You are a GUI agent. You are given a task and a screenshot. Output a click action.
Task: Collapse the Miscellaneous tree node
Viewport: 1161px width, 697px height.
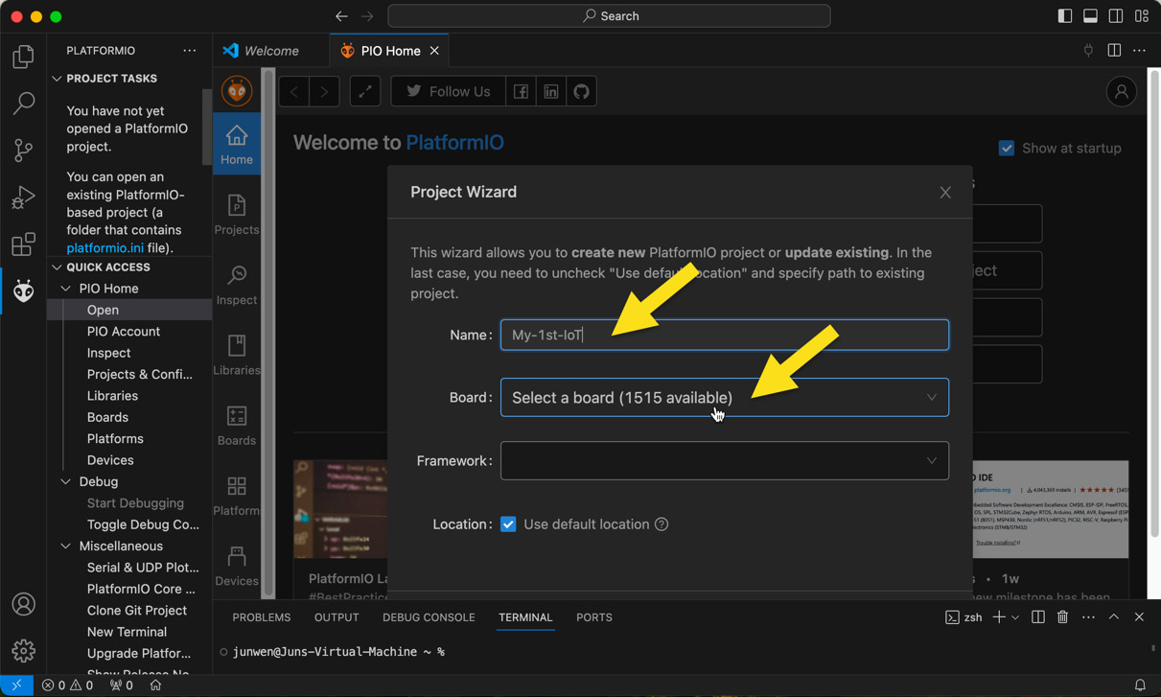tap(66, 546)
